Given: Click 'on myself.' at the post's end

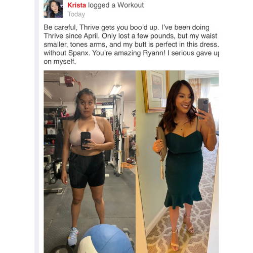Looking at the screenshot, I should pyautogui.click(x=60, y=62).
